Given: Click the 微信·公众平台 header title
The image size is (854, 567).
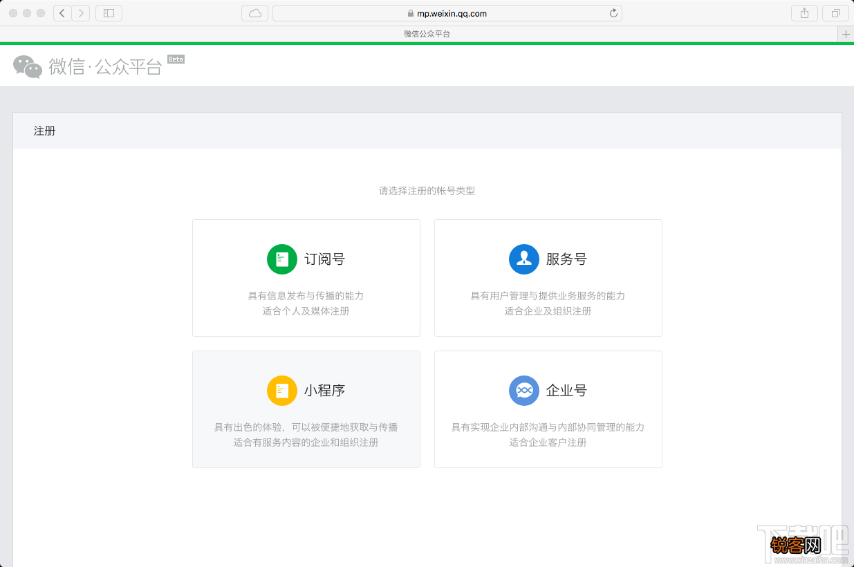Looking at the screenshot, I should 105,66.
